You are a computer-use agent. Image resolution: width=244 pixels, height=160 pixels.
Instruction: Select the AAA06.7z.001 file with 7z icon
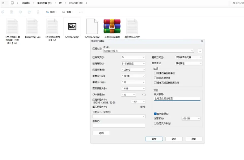coord(72,28)
